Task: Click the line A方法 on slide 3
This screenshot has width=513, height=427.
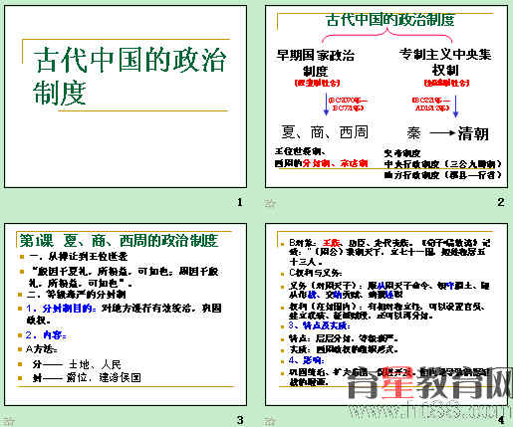Action: click(x=42, y=349)
